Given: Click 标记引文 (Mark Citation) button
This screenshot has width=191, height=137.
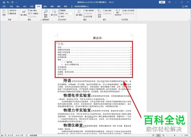Looking at the screenshot, I should pyautogui.click(x=118, y=13).
